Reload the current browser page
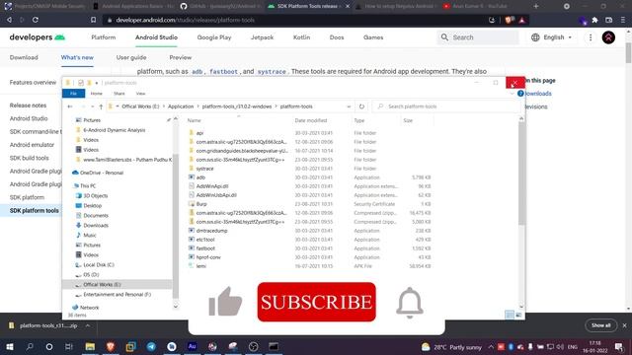 click(36, 20)
